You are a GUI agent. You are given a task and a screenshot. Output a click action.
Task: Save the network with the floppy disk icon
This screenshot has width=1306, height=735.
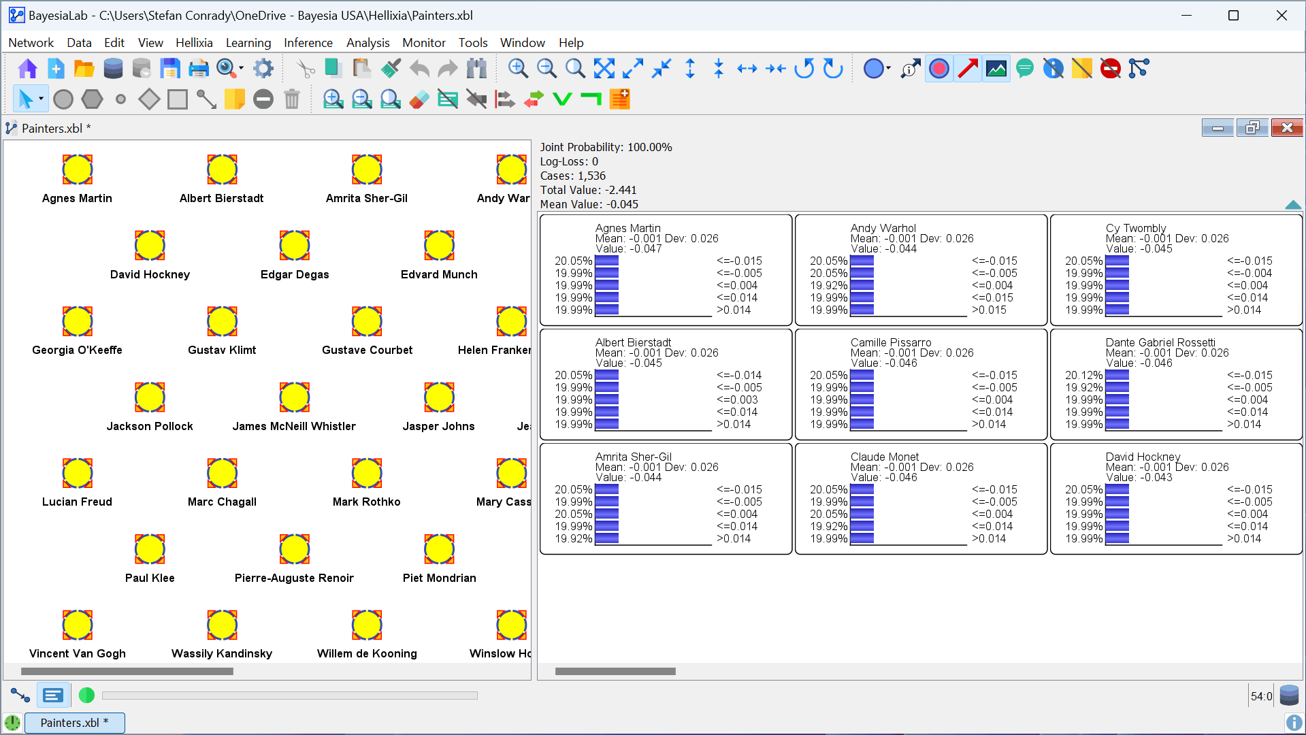pyautogui.click(x=170, y=69)
